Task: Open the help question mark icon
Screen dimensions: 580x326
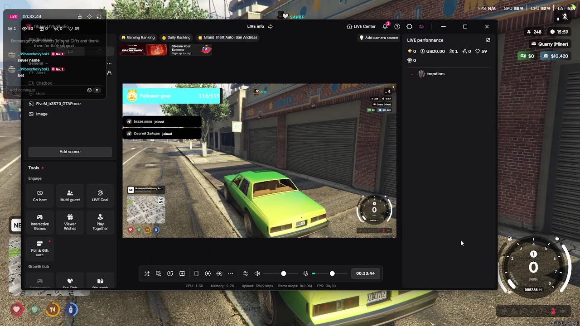Action: click(397, 26)
